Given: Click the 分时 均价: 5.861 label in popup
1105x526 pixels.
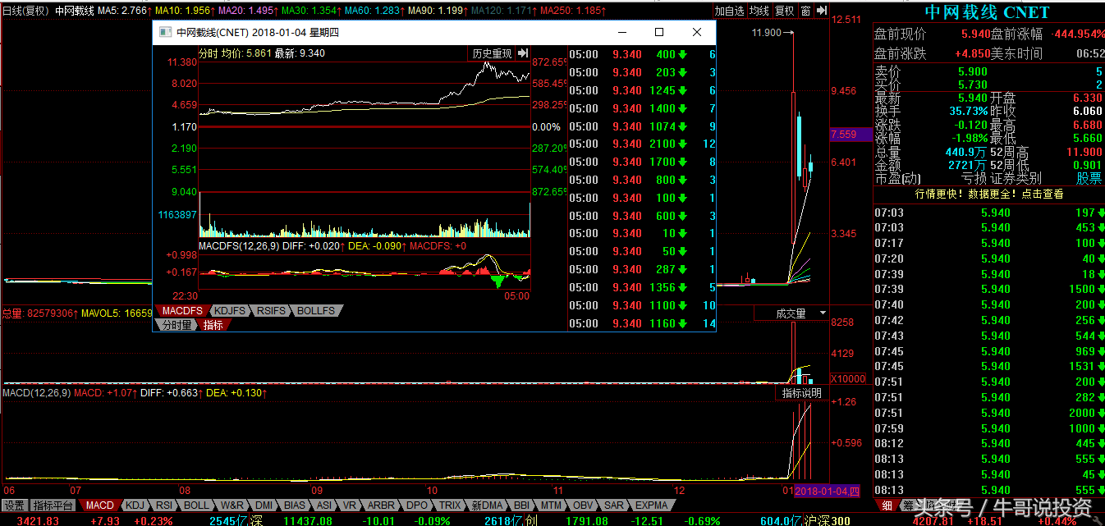Looking at the screenshot, I should 234,53.
